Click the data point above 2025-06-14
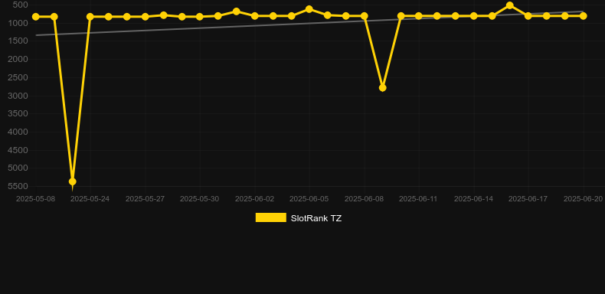 tap(473, 16)
